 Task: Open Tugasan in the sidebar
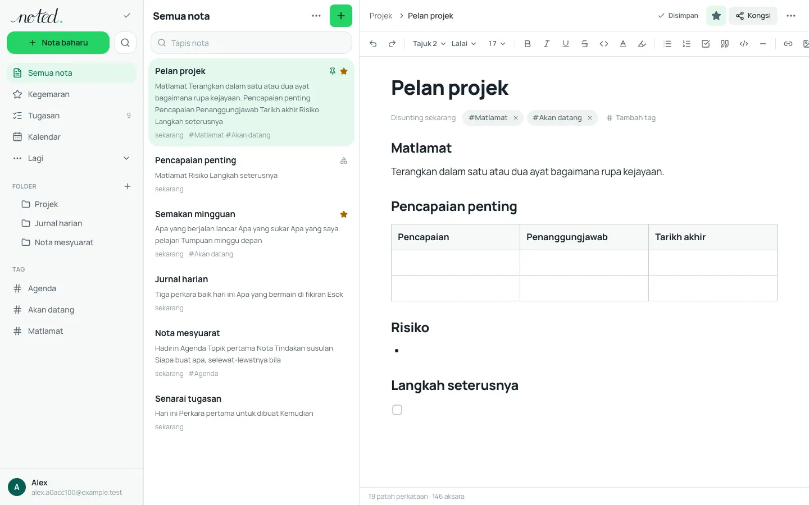coord(72,116)
